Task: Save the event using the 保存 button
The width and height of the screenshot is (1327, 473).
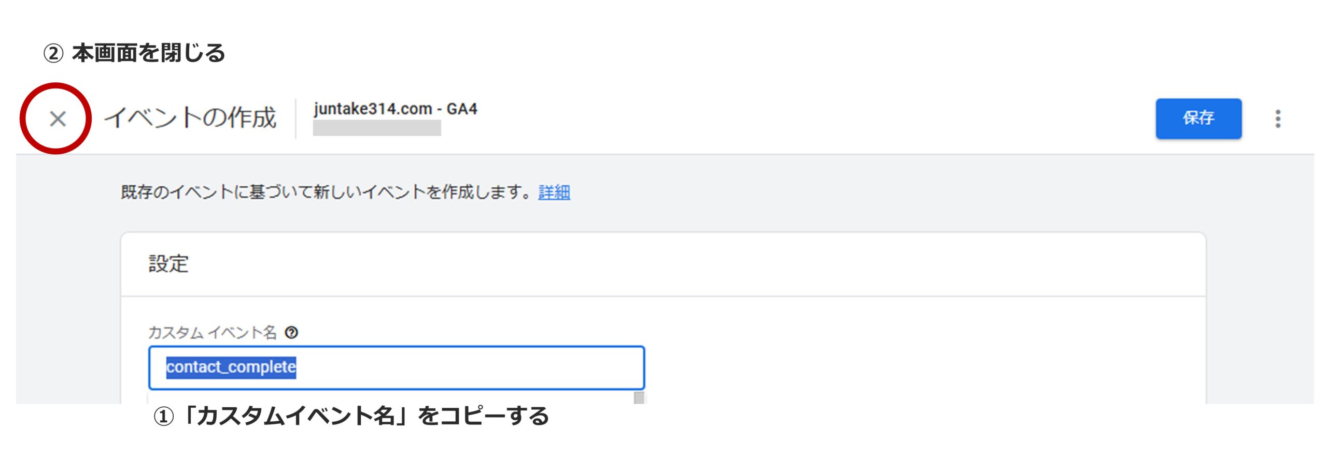Action: [1198, 118]
